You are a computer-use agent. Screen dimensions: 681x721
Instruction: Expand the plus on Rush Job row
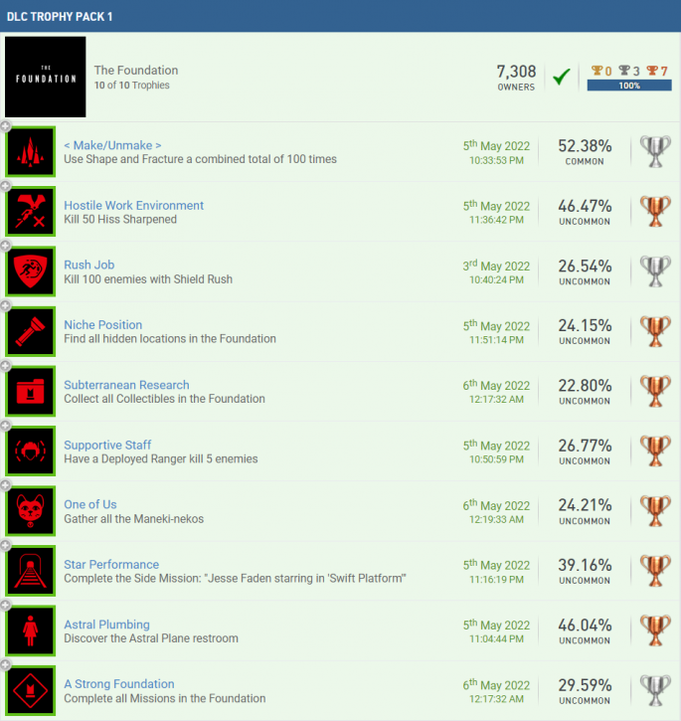coord(5,246)
